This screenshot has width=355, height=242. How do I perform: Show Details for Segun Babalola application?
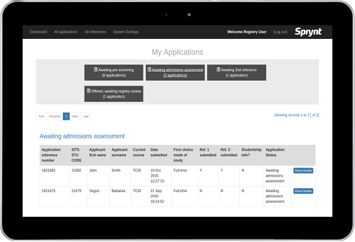pos(303,191)
